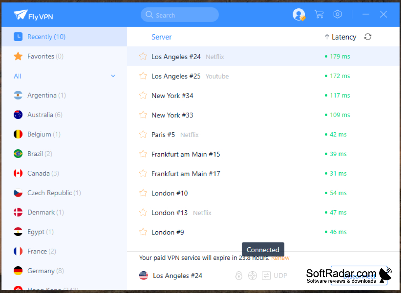Choose Canada (3) in country list

pyautogui.click(x=64, y=173)
